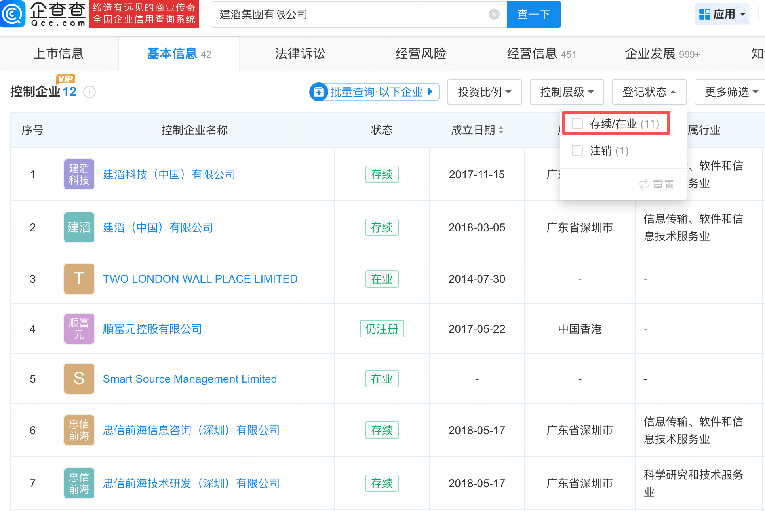Switch to the 上市信息 tab
This screenshot has height=511, width=765.
(59, 53)
